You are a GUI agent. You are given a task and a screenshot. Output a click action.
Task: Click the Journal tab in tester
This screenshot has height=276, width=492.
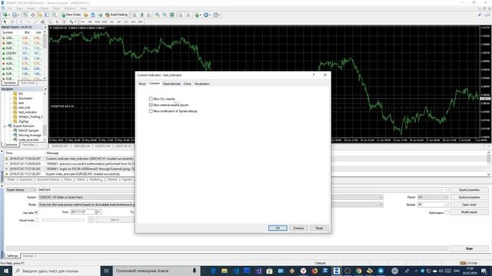point(28,256)
